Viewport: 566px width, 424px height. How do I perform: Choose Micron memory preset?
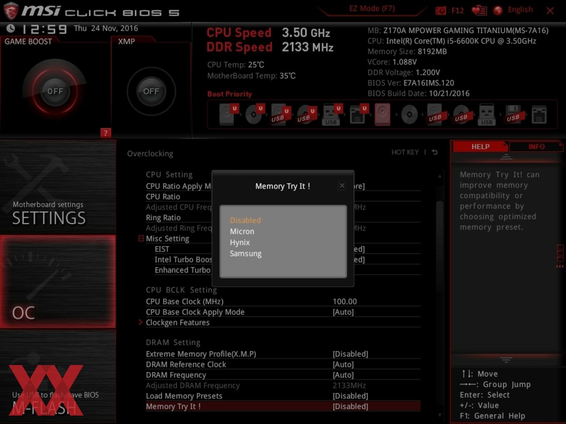point(242,232)
